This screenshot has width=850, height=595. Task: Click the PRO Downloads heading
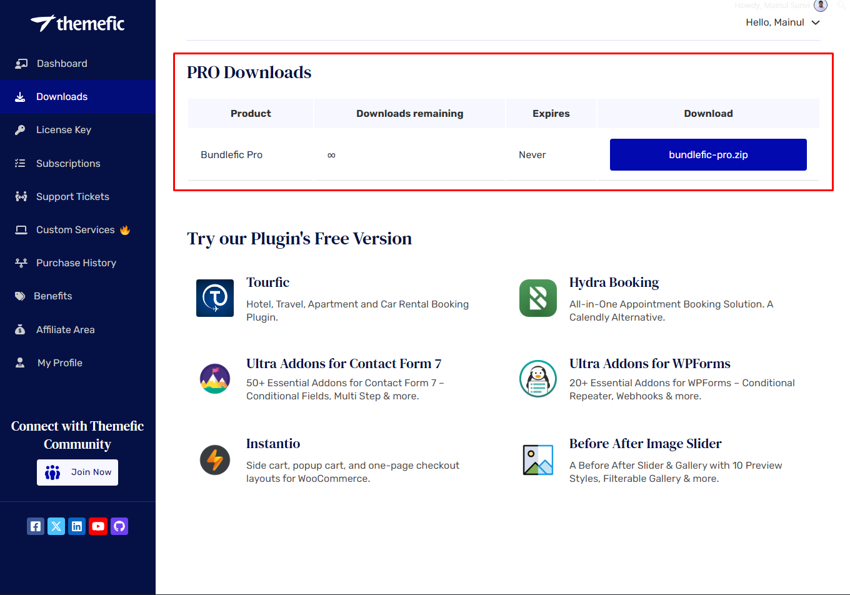[x=249, y=72]
